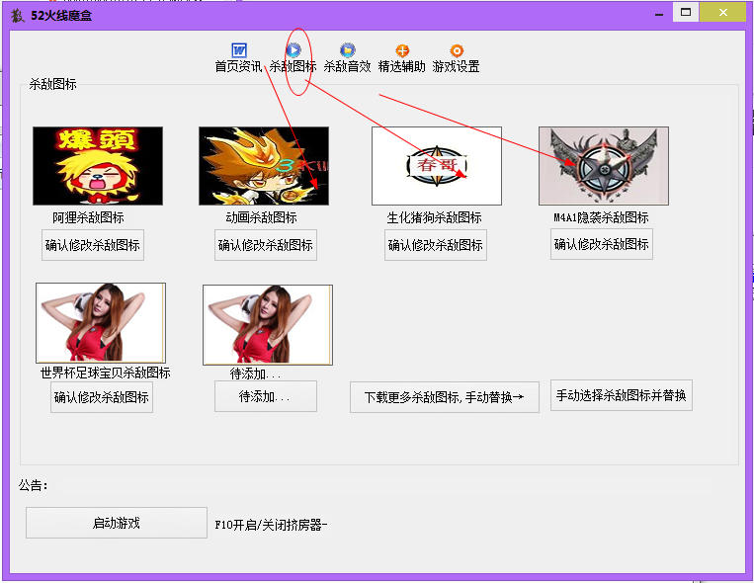Confirm change under 动画杀敌图标
Viewport: 754px width, 583px height.
pyautogui.click(x=266, y=245)
